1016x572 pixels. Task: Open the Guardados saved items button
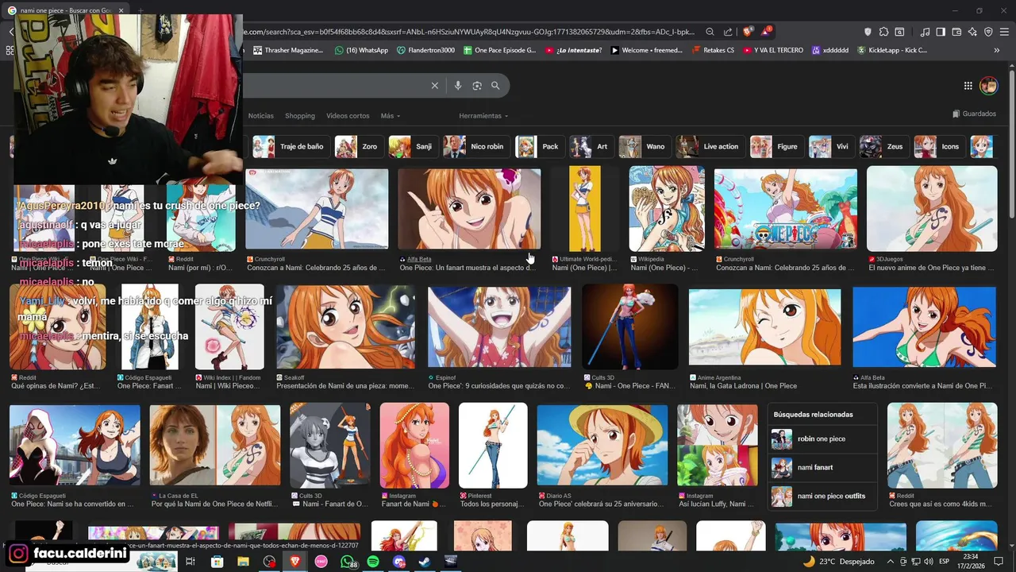974,114
